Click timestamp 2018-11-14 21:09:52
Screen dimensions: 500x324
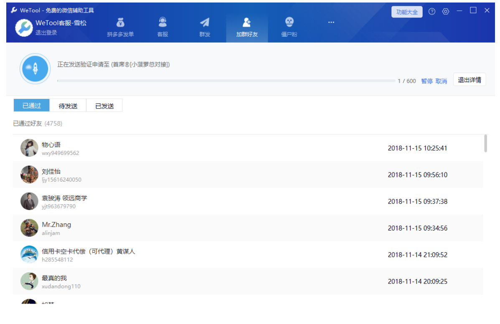[x=417, y=255]
